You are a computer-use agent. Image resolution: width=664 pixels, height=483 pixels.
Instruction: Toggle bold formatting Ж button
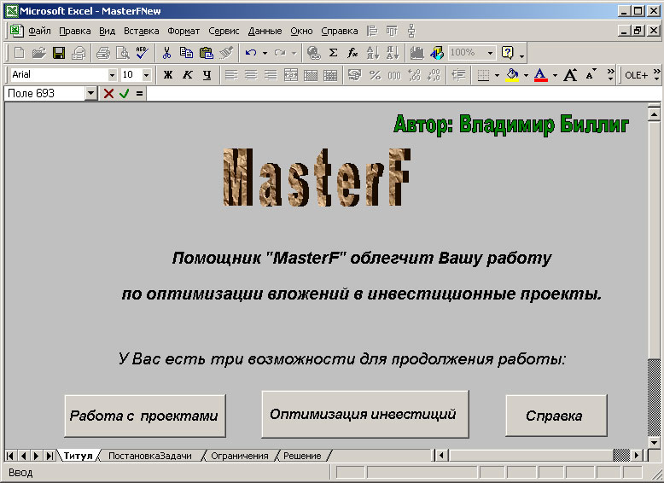click(x=168, y=75)
